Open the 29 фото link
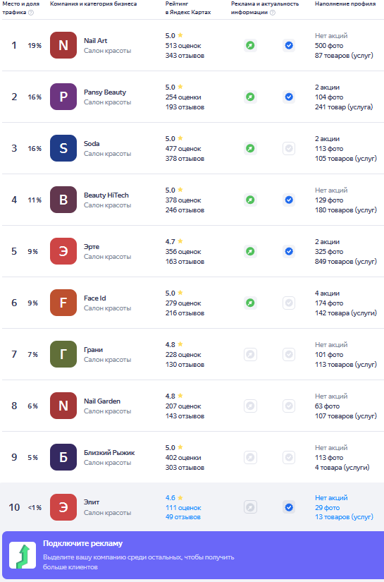The width and height of the screenshot is (384, 582). pos(328,507)
